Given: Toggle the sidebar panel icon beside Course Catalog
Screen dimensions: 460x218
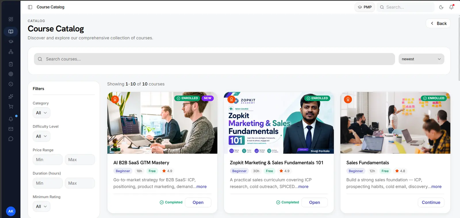Looking at the screenshot, I should tap(30, 7).
